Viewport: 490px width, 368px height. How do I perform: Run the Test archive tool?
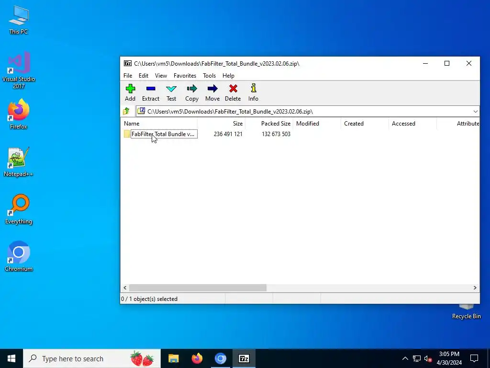pyautogui.click(x=171, y=89)
